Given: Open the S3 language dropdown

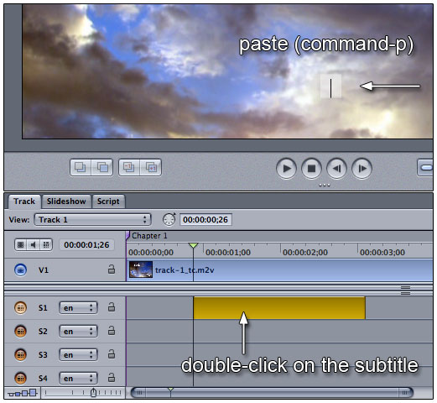Looking at the screenshot, I should click(x=78, y=355).
